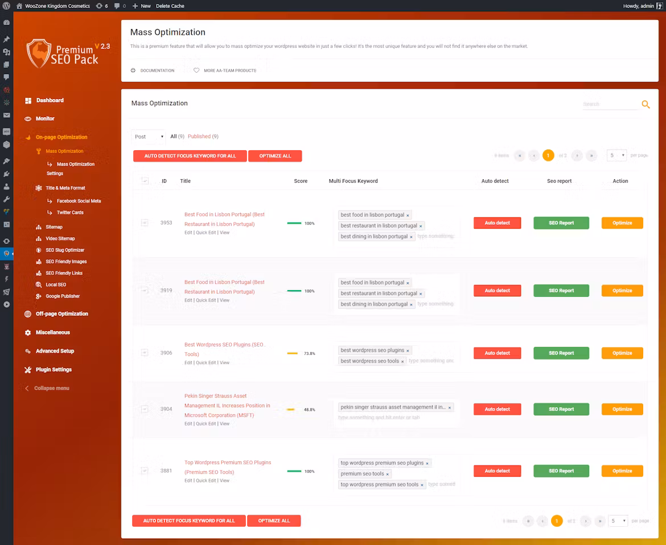This screenshot has width=666, height=545.
Task: Click Quick Edit under post 3953
Action: tap(206, 233)
